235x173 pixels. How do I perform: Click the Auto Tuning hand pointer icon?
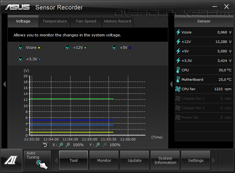(x=42, y=165)
